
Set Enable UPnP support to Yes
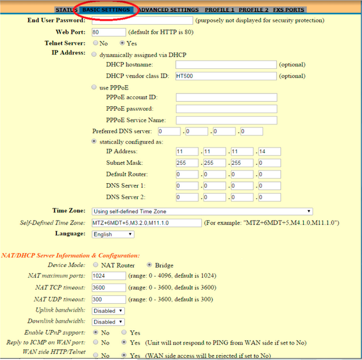[x=124, y=332]
